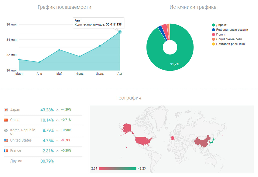Click the France flag icon
Screen dimensions: 258x177
(x=6, y=151)
